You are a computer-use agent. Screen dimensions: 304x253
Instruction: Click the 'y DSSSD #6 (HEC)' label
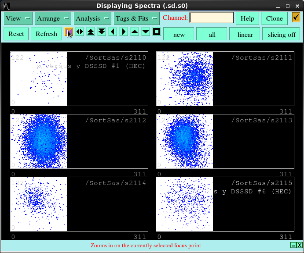point(256,192)
